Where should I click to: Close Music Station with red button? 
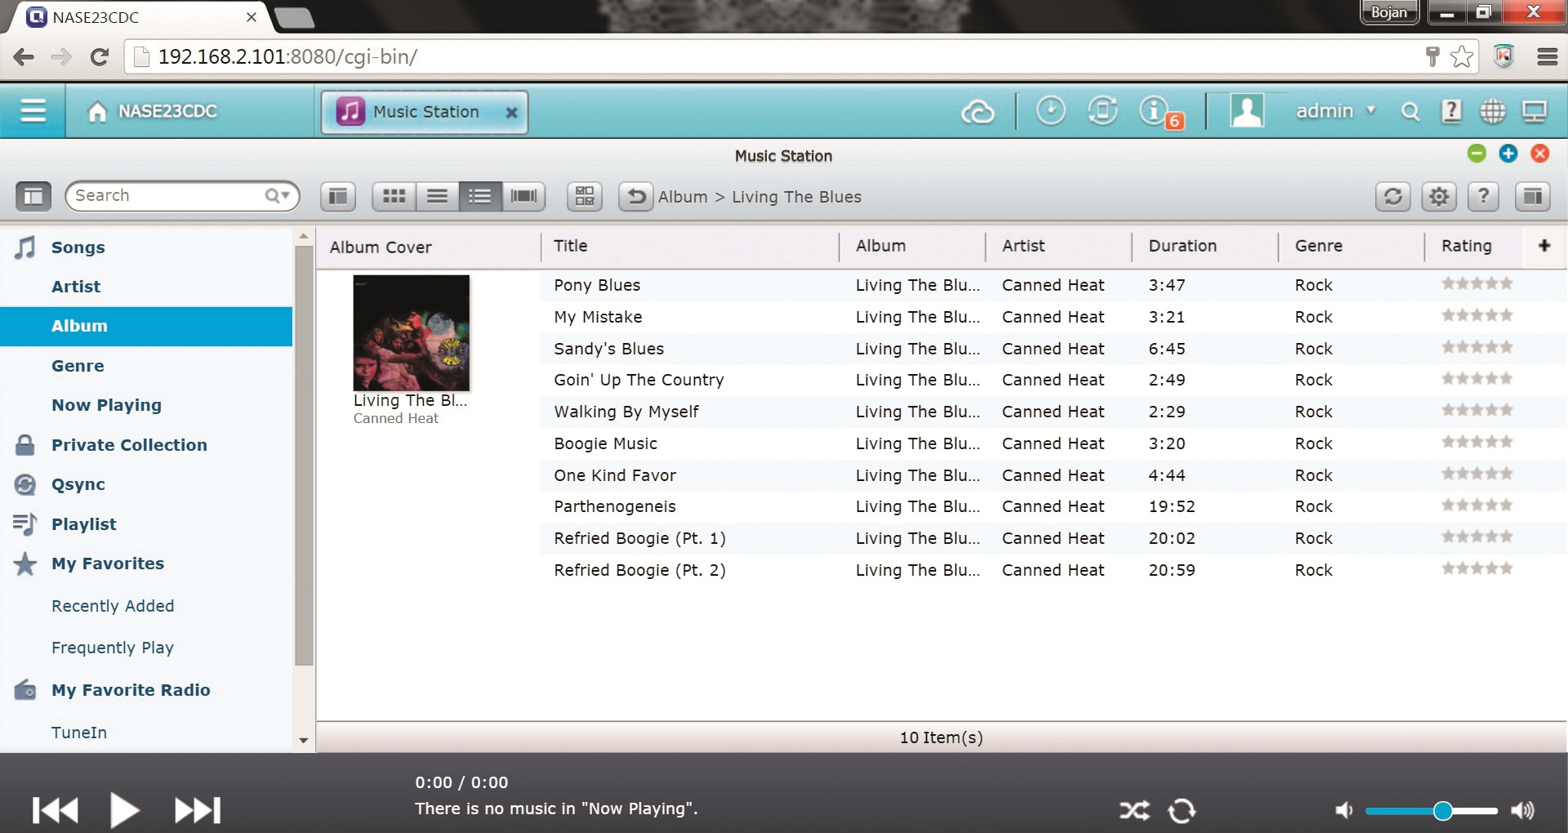click(x=1540, y=154)
